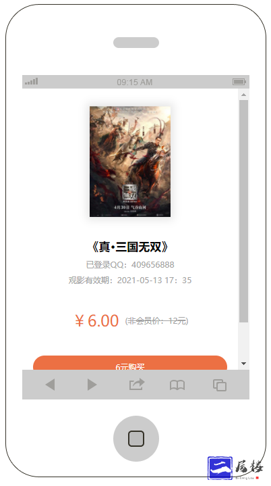Click the battery icon in status bar
The width and height of the screenshot is (271, 486).
(239, 82)
